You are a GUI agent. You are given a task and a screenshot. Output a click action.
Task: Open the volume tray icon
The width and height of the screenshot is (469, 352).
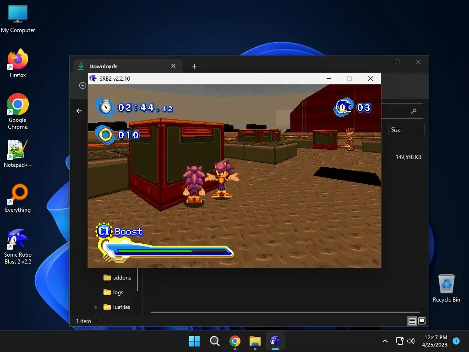point(411,341)
